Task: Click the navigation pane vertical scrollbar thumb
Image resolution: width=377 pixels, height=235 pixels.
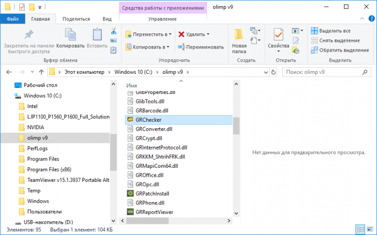Action: pos(113,152)
